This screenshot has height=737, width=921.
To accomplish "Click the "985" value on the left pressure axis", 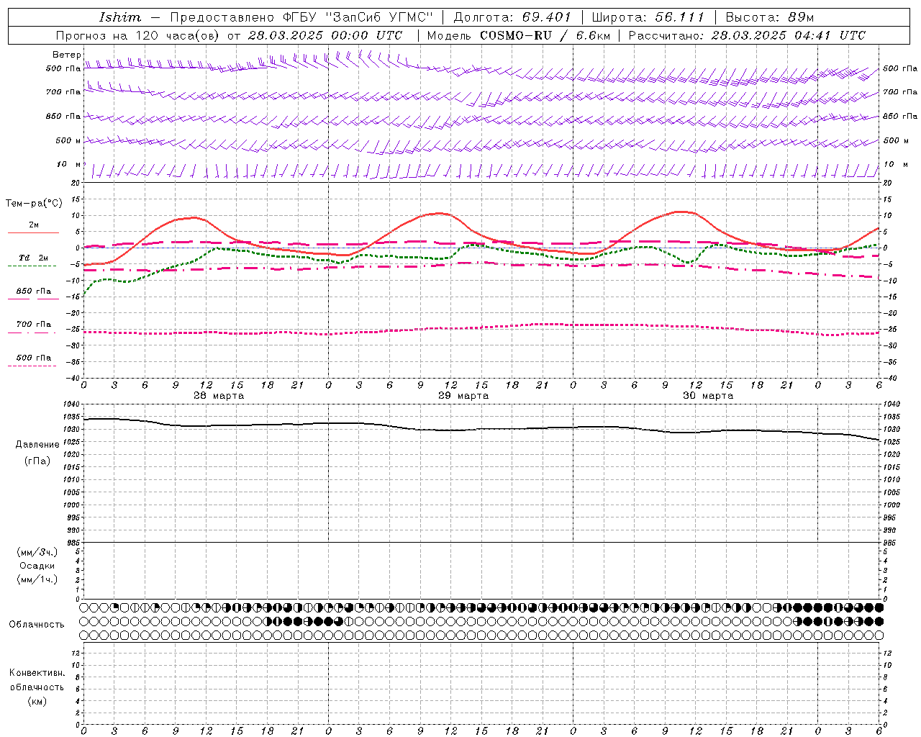I will point(75,543).
